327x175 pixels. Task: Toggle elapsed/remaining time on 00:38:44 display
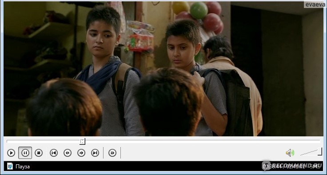272,167
